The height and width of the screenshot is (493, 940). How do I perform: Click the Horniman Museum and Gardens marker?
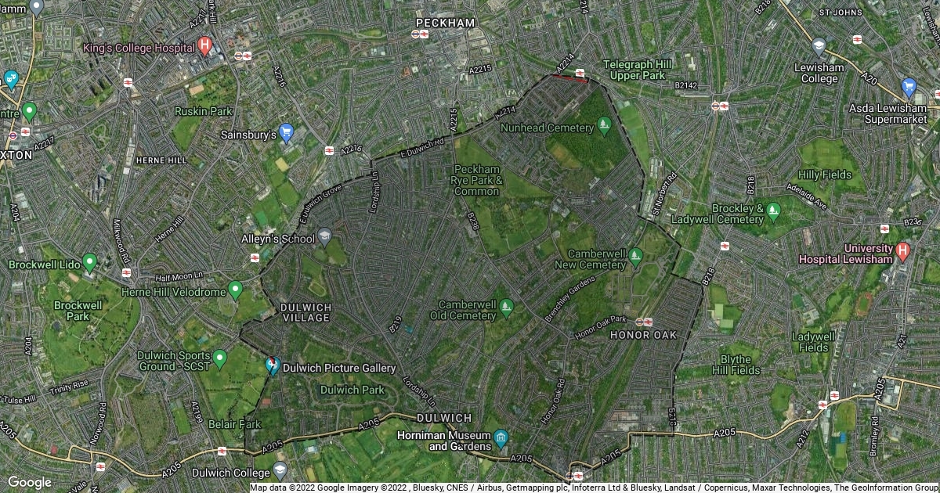(x=501, y=437)
